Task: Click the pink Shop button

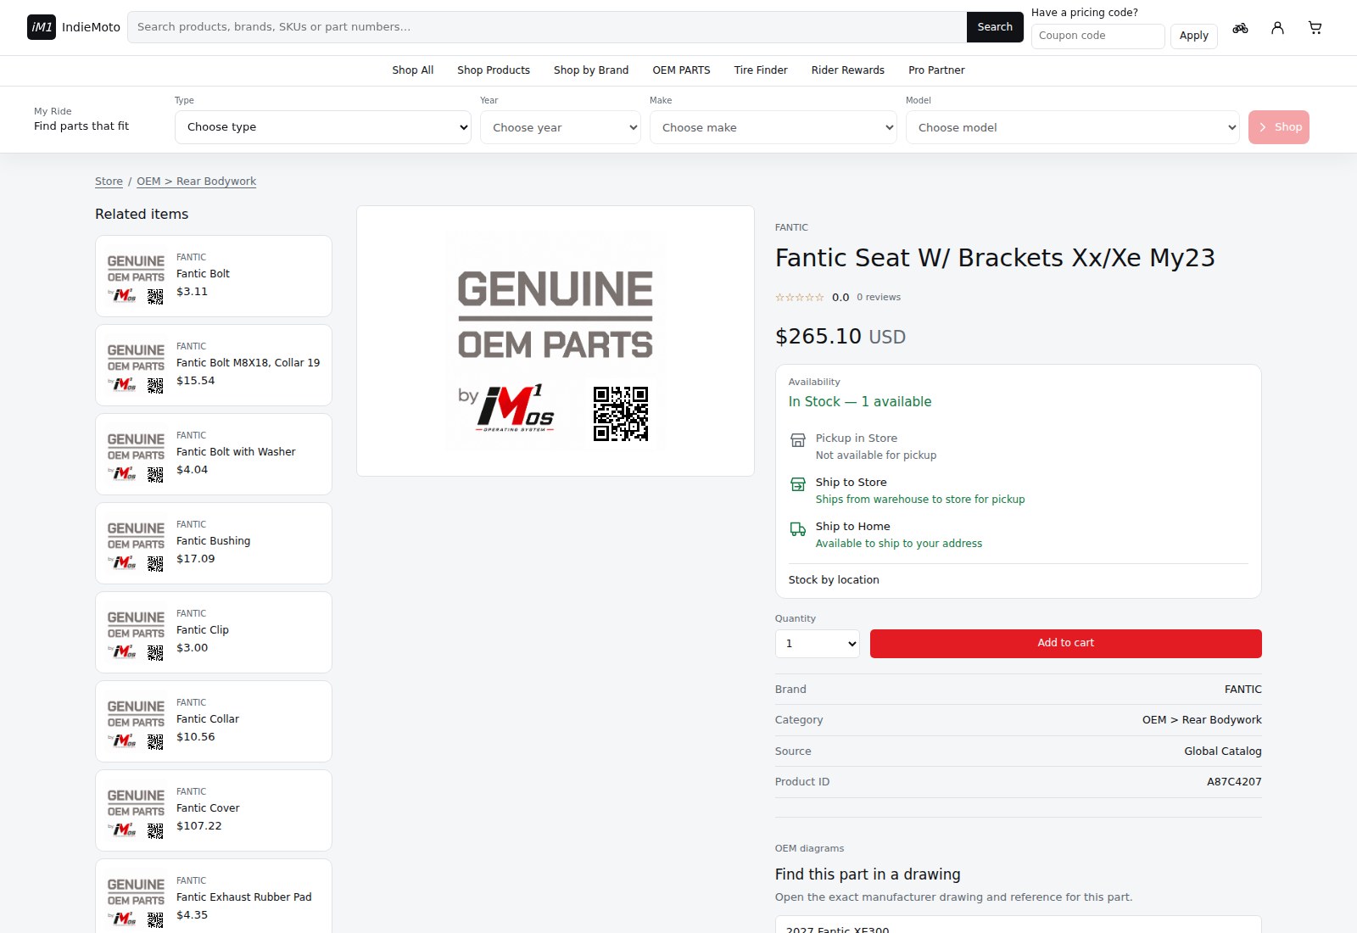Action: [x=1279, y=127]
